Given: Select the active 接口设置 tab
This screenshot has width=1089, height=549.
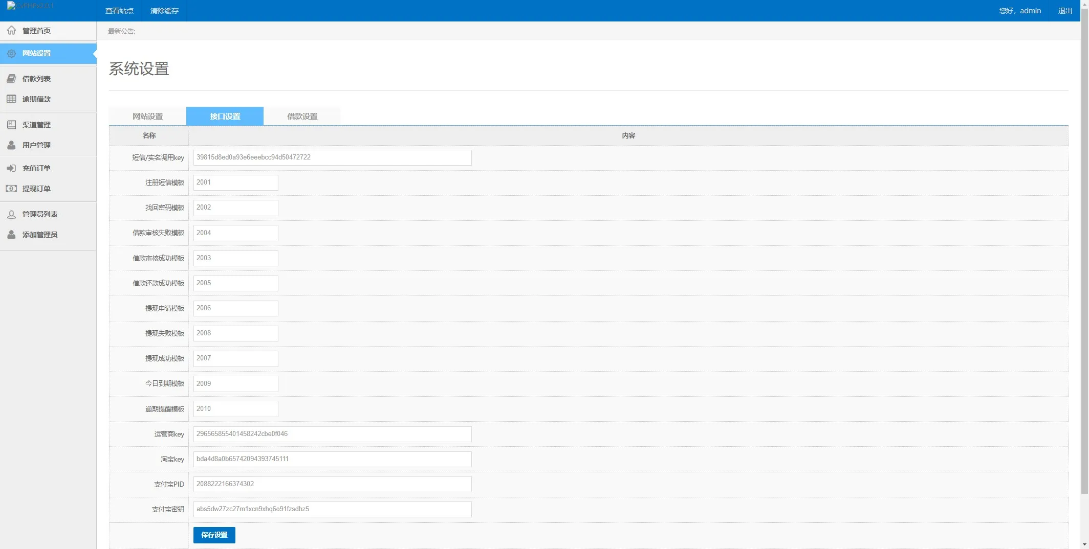Looking at the screenshot, I should pos(225,117).
